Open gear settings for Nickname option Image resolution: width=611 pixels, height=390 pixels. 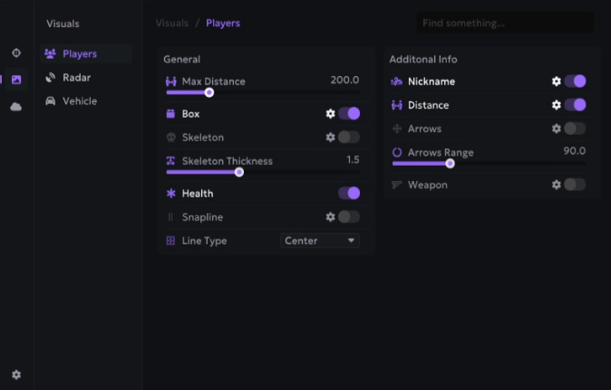coord(557,81)
